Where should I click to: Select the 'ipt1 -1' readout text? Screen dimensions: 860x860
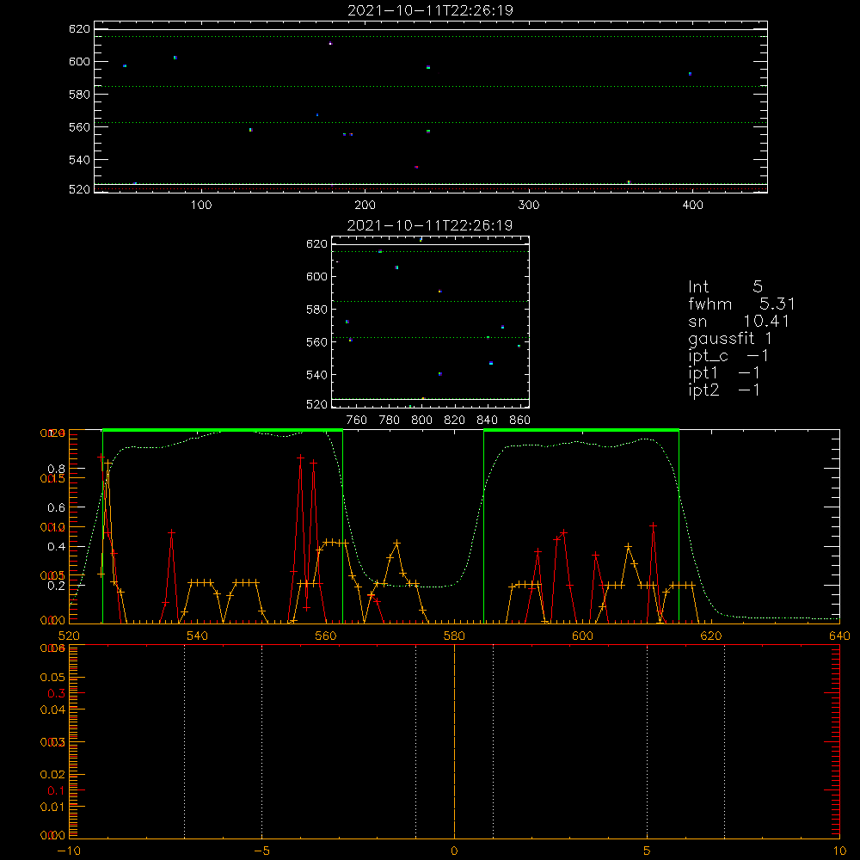pos(724,373)
